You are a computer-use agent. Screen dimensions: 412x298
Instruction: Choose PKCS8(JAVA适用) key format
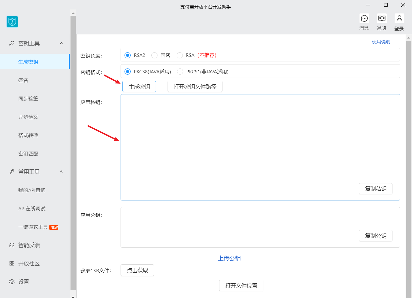pos(128,72)
